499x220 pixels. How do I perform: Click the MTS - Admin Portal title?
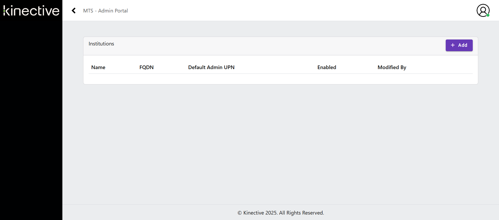tap(106, 11)
